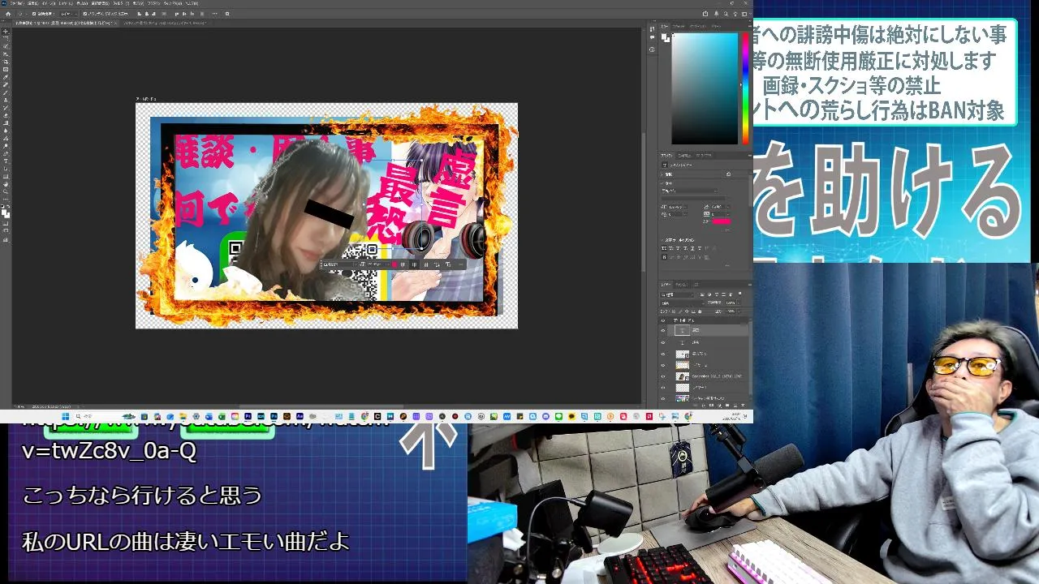Open the layer Fill dropdown
This screenshot has width=1039, height=584.
coord(739,311)
